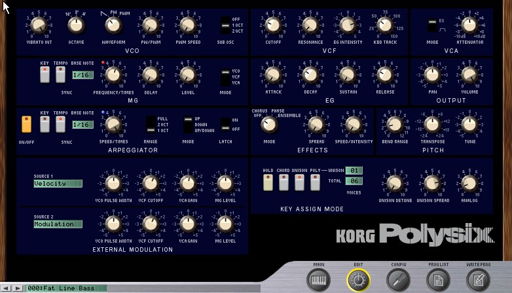512x293 pixels.
Task: Click the VCO Vibrato Int knob
Action: [x=39, y=25]
